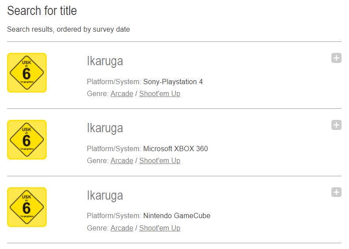
Task: Click the "Search for title" heading
Action: pos(42,11)
